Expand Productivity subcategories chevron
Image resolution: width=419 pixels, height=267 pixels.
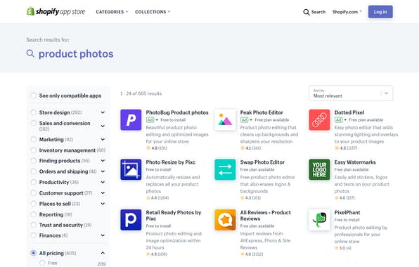click(x=103, y=182)
